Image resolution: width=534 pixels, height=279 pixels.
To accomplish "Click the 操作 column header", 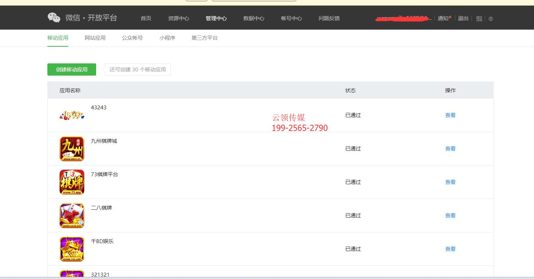I will [x=450, y=91].
